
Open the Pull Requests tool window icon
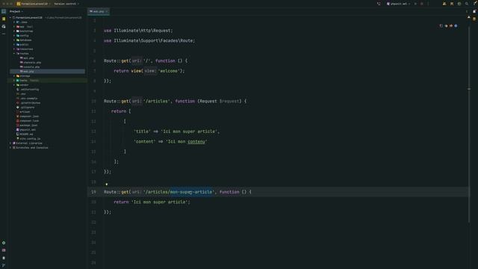[x=4, y=27]
